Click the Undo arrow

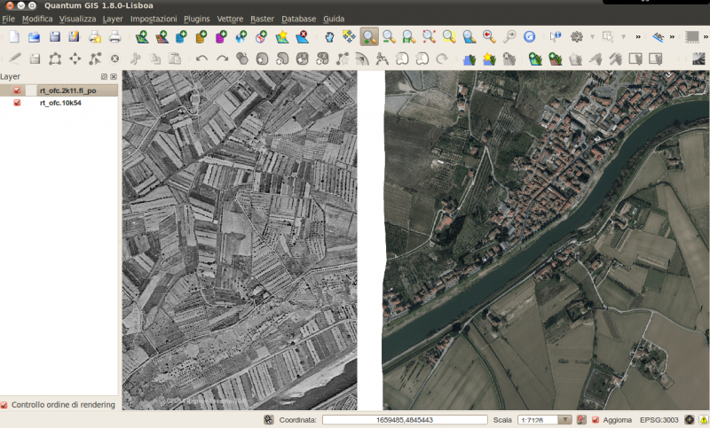(202, 58)
